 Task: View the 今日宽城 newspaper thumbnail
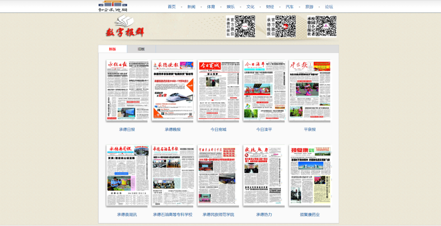click(x=218, y=90)
